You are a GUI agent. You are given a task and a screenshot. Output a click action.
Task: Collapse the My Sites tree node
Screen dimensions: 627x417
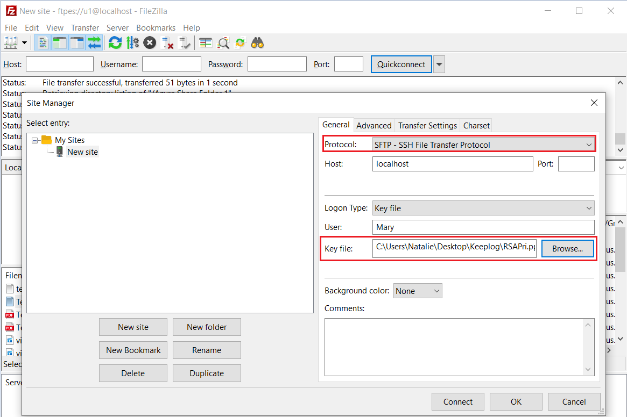point(35,140)
